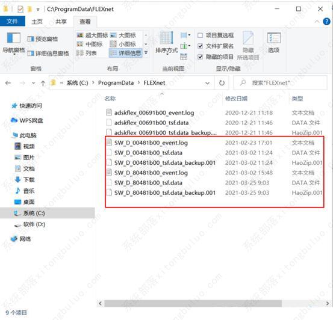Open WPS网盘 in sidebar
Screen dimensions: 333x320
[26, 120]
